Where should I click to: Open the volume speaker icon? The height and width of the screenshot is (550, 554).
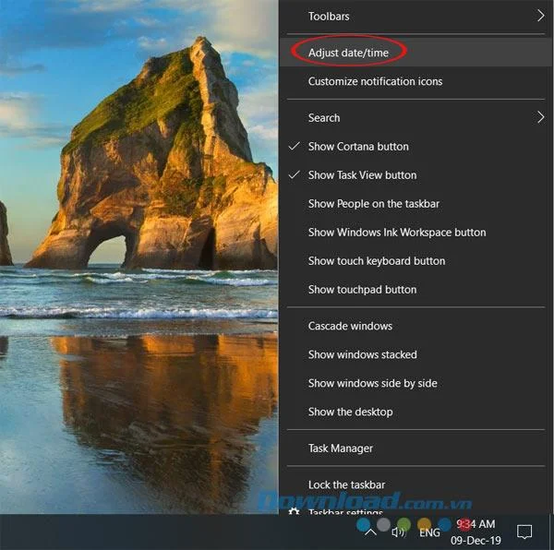click(399, 532)
